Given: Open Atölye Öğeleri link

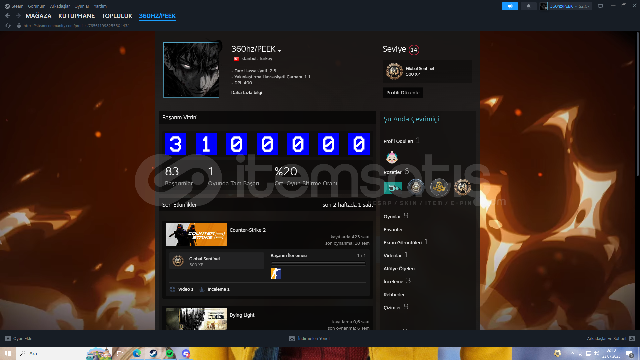Looking at the screenshot, I should click(x=399, y=269).
